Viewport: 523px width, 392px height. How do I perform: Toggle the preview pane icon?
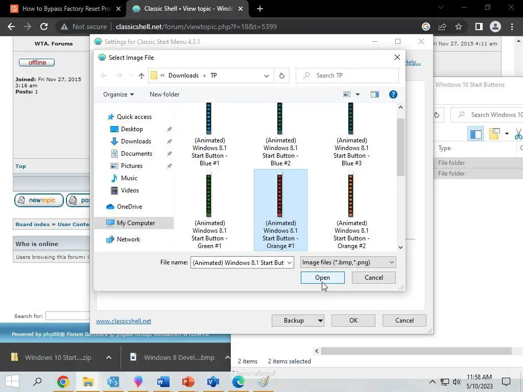(x=374, y=94)
